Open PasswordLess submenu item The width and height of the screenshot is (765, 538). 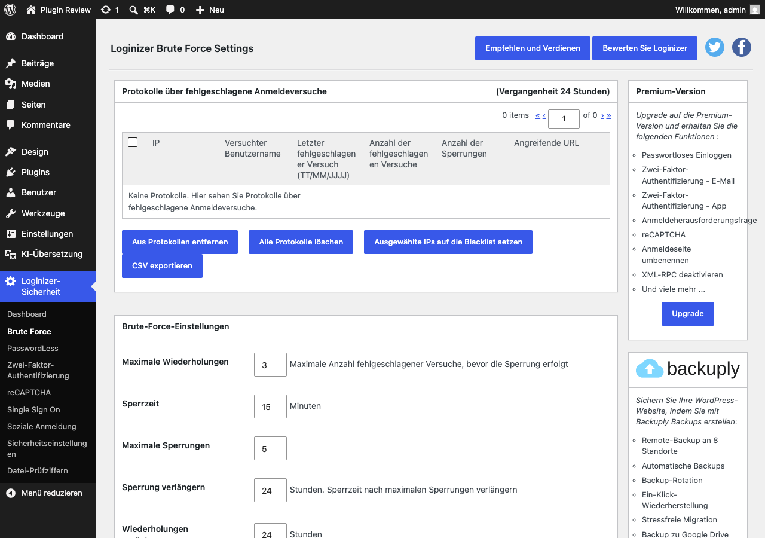tap(33, 348)
